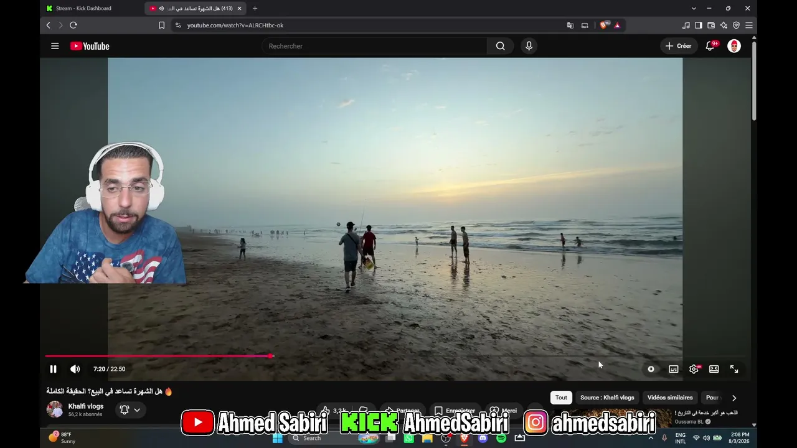The image size is (797, 448).
Task: Start voice search with the microphone
Action: (529, 46)
